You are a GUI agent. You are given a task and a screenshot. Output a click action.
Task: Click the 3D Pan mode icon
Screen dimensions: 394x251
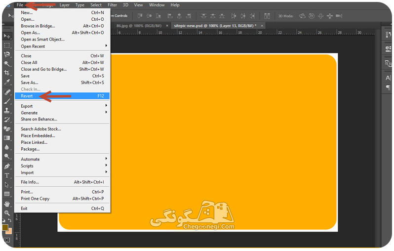[320, 16]
